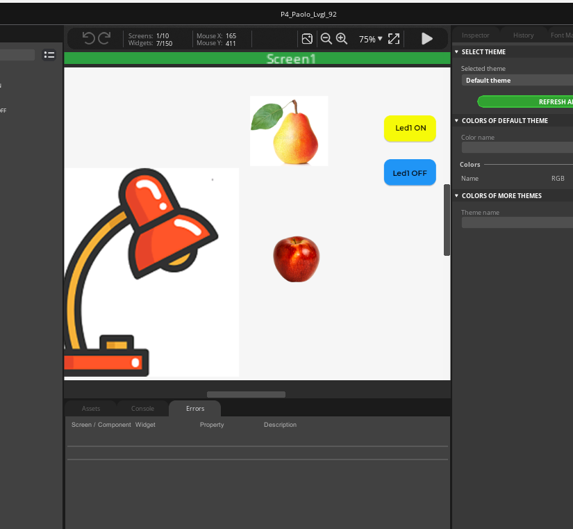Switch to the Assets tab
The image size is (573, 529).
coord(91,409)
